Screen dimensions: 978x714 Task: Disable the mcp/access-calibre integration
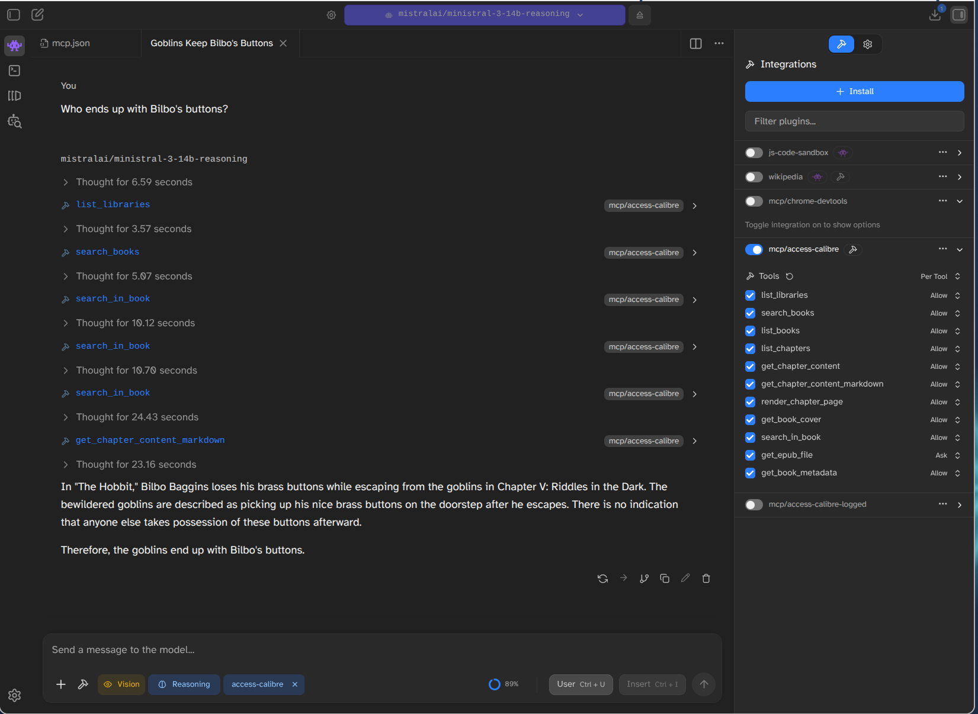pyautogui.click(x=753, y=249)
